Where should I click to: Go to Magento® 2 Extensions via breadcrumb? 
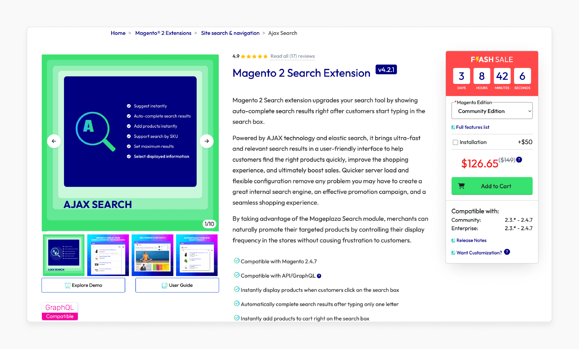pos(163,33)
